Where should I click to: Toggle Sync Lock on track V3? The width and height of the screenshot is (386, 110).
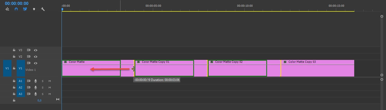point(29,50)
